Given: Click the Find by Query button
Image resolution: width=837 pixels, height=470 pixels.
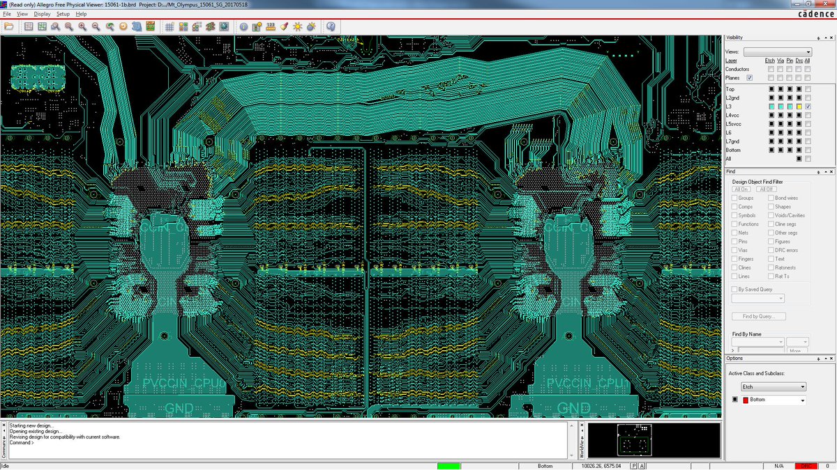Looking at the screenshot, I should [759, 316].
